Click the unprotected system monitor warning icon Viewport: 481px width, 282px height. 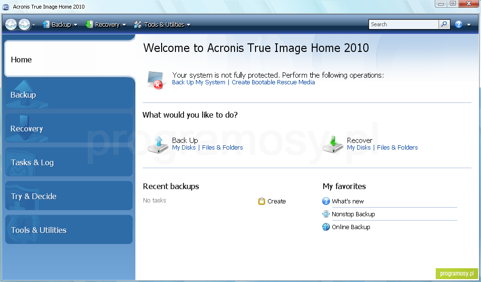[155, 80]
